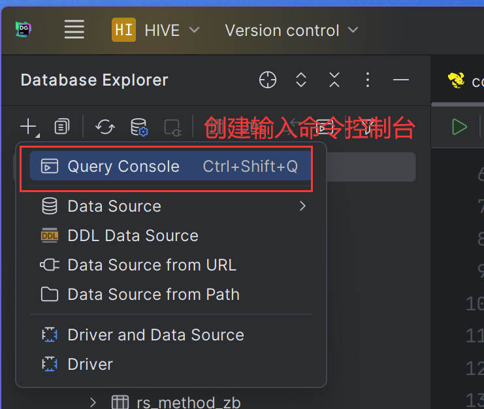The height and width of the screenshot is (409, 484).
Task: Open the DataGrip main hamburger menu
Action: (x=74, y=29)
